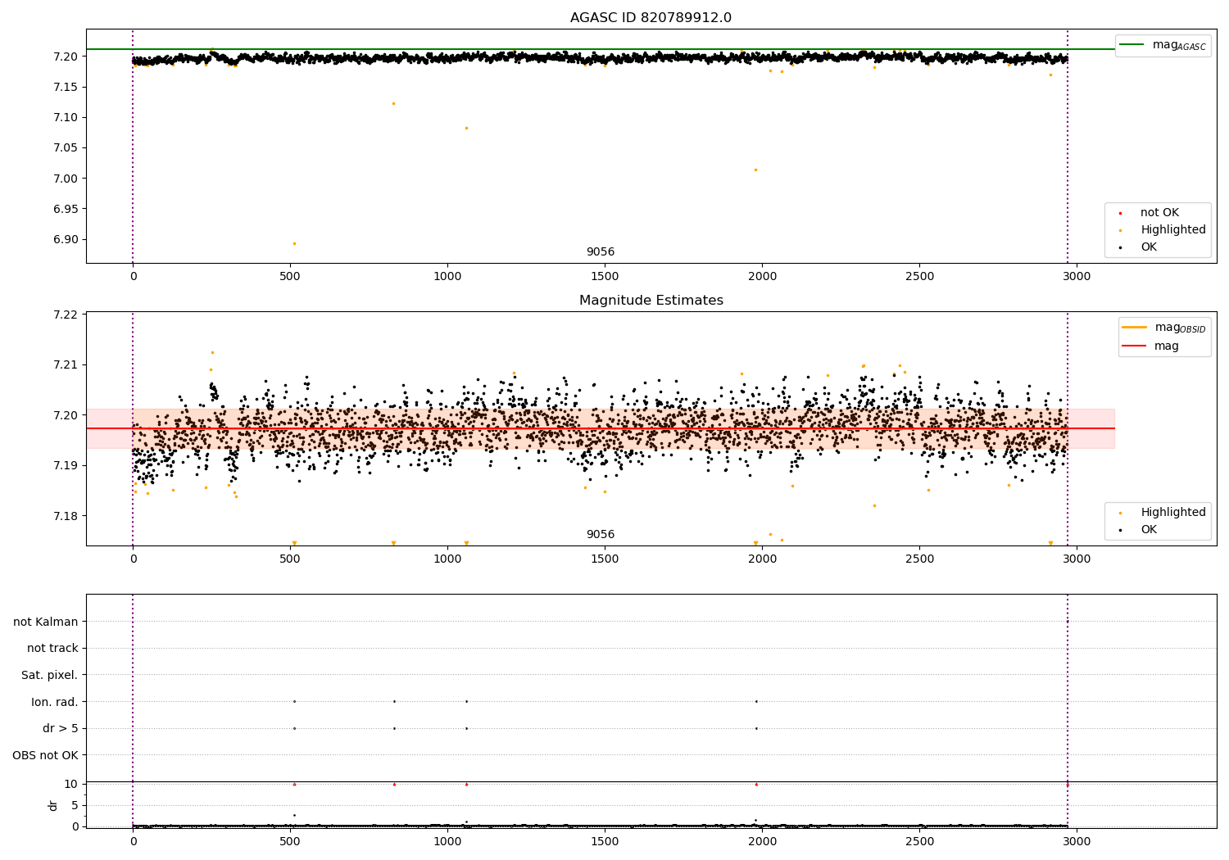Click the 'OBS not OK' axis label

[x=45, y=755]
